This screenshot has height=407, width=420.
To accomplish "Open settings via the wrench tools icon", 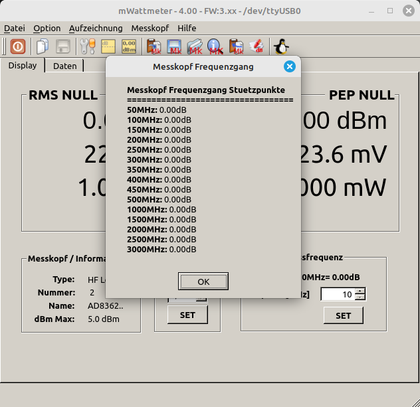I will (87, 47).
